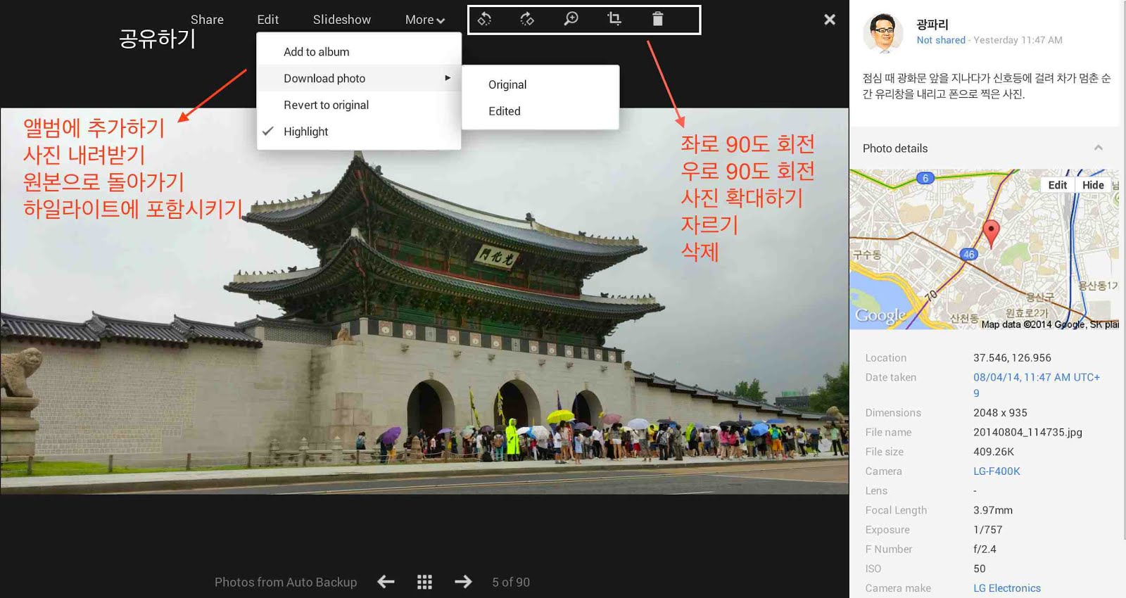The image size is (1126, 598).
Task: Click the Not shared link
Action: pos(941,40)
